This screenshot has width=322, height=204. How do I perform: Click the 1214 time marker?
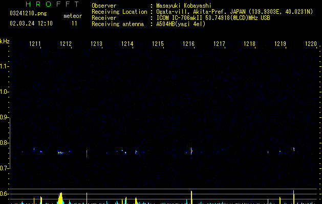127,44
